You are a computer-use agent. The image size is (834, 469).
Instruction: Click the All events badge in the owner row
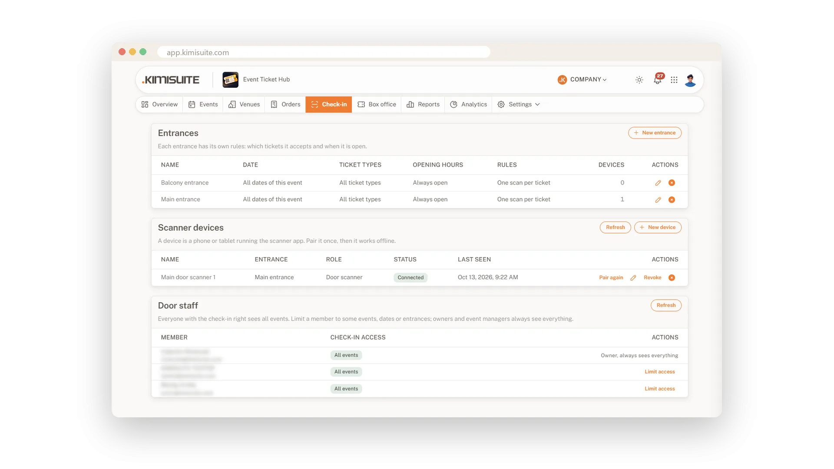click(346, 355)
